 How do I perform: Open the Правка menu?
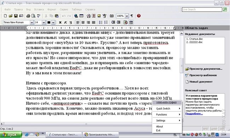(x=18, y=10)
